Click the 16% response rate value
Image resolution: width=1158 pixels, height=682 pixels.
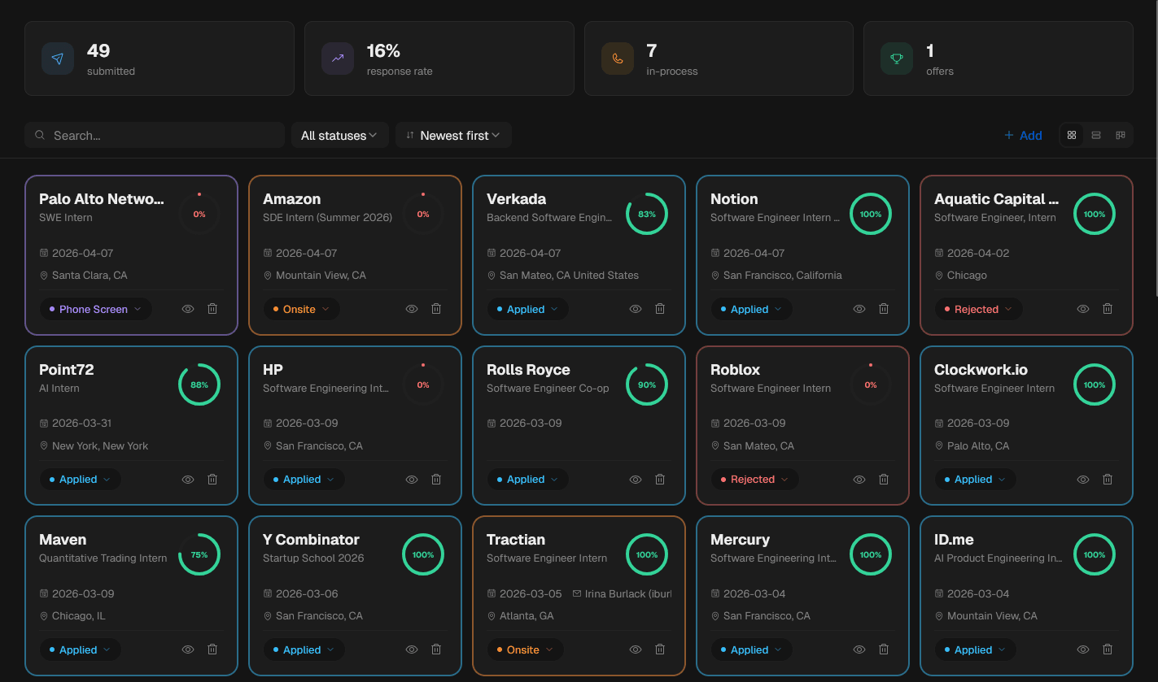pyautogui.click(x=383, y=50)
